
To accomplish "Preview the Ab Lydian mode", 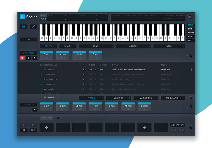I will (x=83, y=85).
